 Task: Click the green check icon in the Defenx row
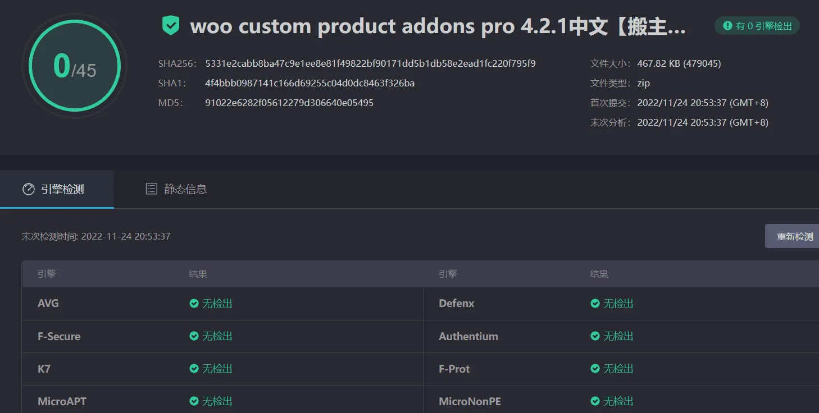595,304
